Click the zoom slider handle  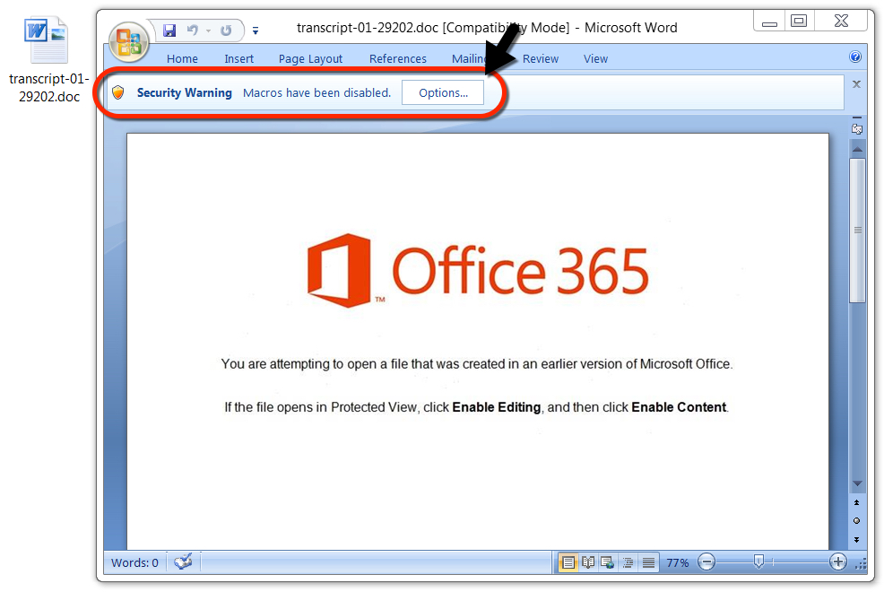point(758,562)
